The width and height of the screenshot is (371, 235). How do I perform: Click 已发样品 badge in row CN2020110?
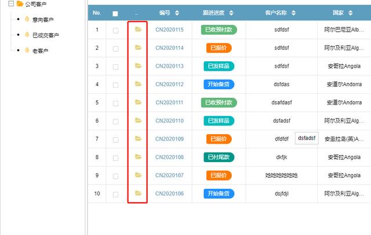[219, 121]
